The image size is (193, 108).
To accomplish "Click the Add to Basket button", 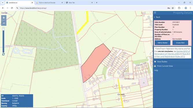I will tap(162, 43).
